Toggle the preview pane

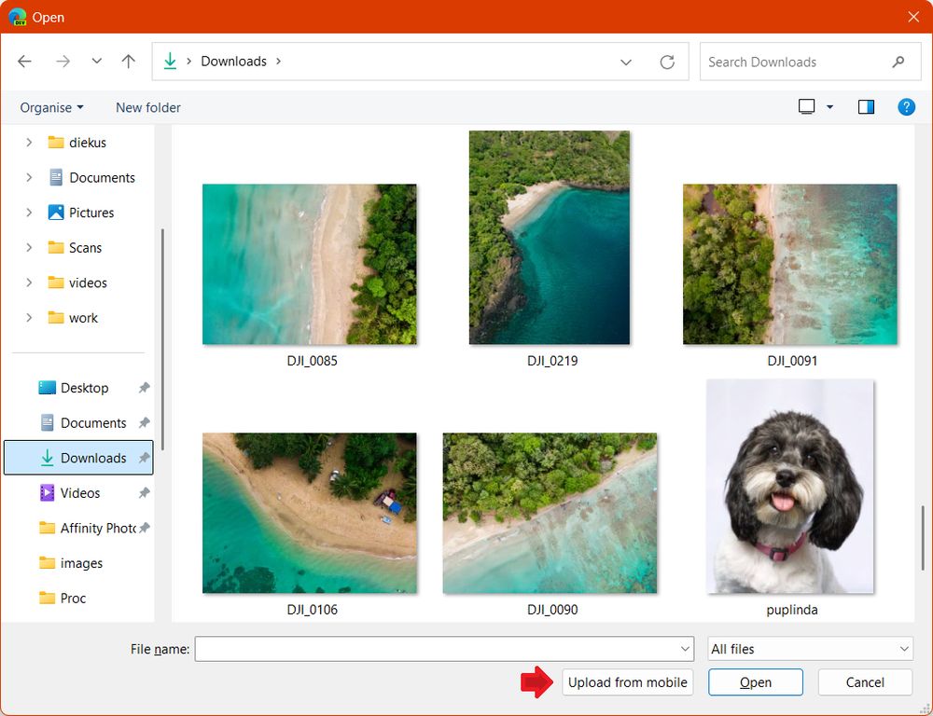click(x=867, y=107)
